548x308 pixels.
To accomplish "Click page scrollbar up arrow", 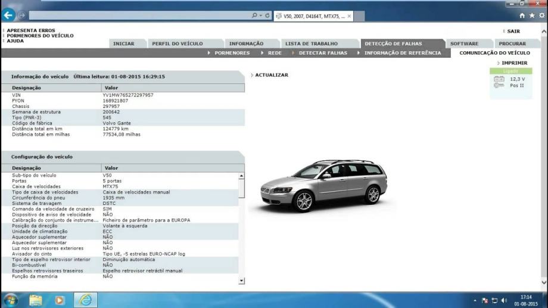I will click(x=544, y=32).
